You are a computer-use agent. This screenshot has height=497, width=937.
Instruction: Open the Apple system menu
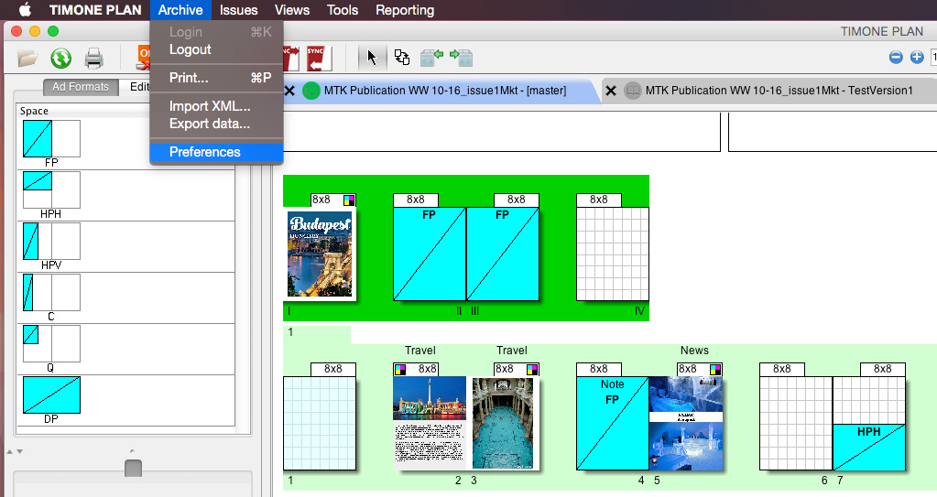pyautogui.click(x=26, y=10)
